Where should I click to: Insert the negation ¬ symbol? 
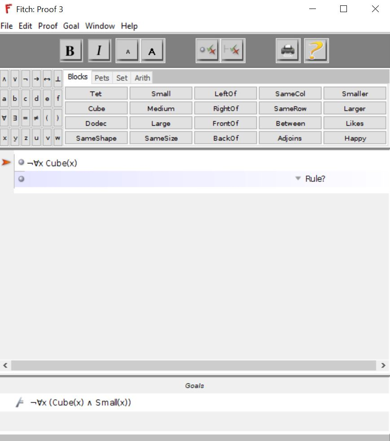click(x=26, y=79)
